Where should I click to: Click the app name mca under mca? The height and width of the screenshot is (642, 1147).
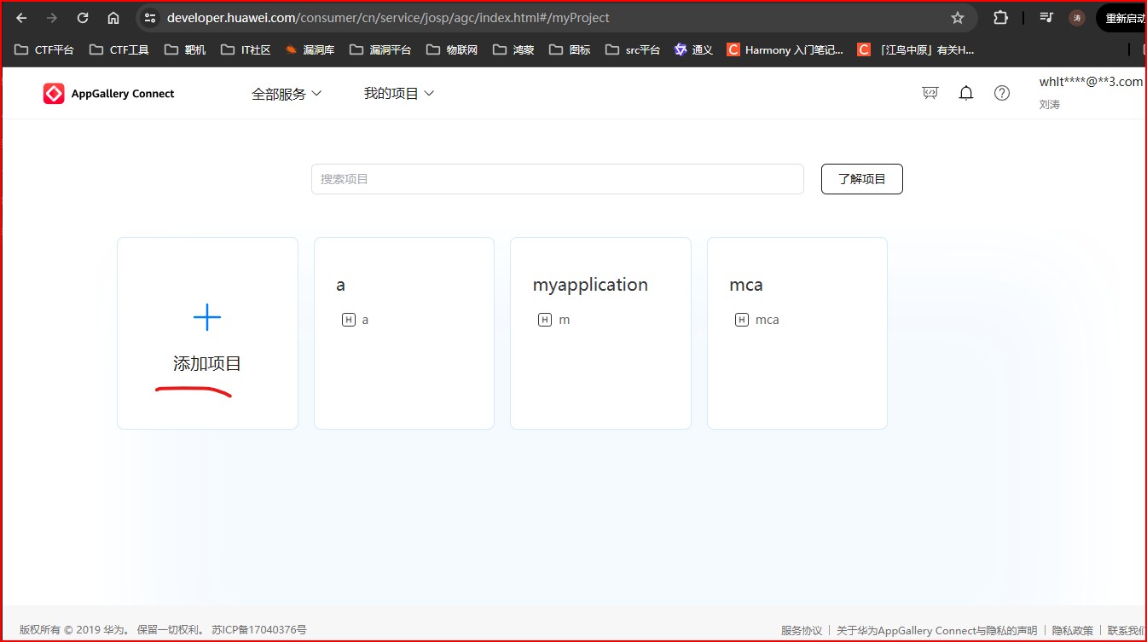[x=768, y=320]
